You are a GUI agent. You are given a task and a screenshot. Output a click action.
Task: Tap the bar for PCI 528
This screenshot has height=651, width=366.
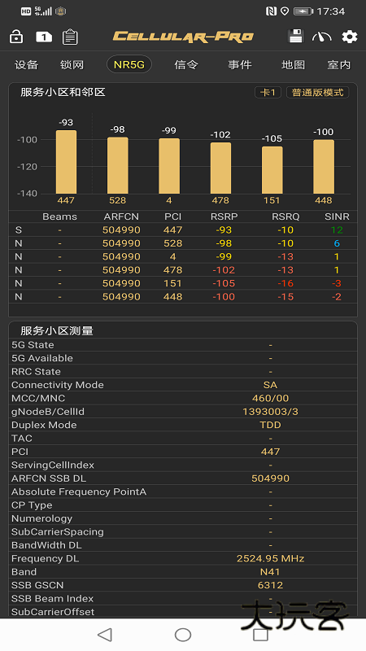(118, 165)
